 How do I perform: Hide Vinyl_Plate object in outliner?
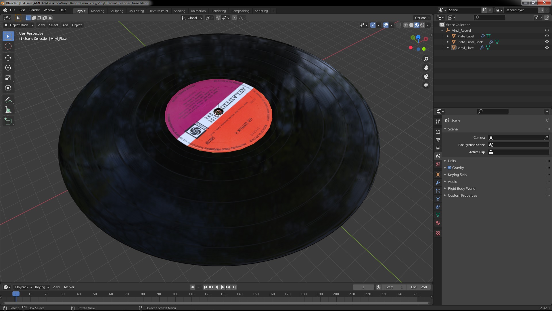tap(547, 48)
